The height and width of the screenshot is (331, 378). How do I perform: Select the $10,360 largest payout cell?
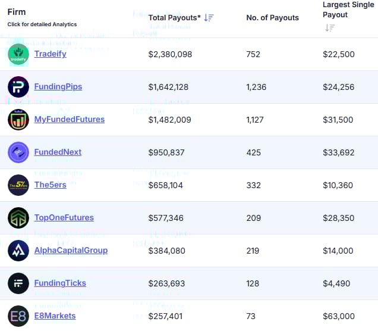coord(338,185)
